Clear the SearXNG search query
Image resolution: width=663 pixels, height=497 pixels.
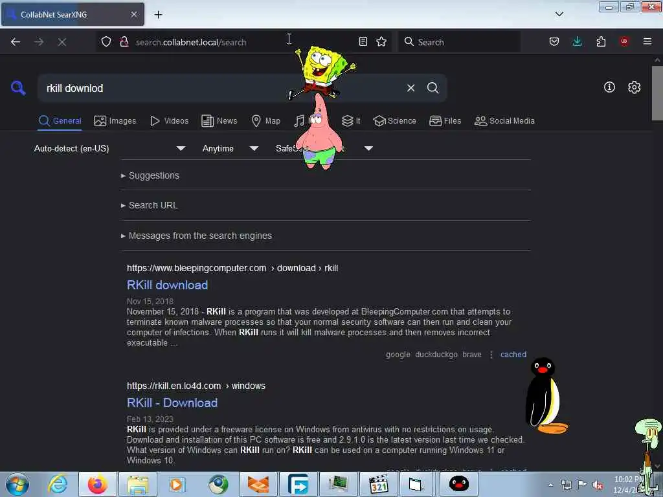click(410, 88)
